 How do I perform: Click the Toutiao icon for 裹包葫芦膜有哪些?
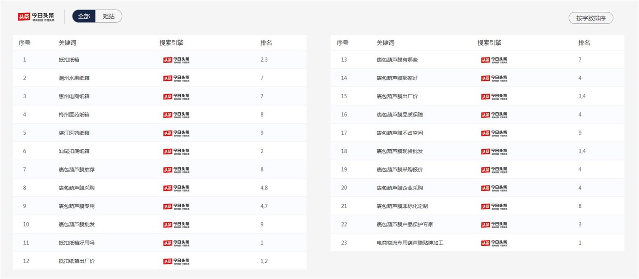(x=494, y=60)
